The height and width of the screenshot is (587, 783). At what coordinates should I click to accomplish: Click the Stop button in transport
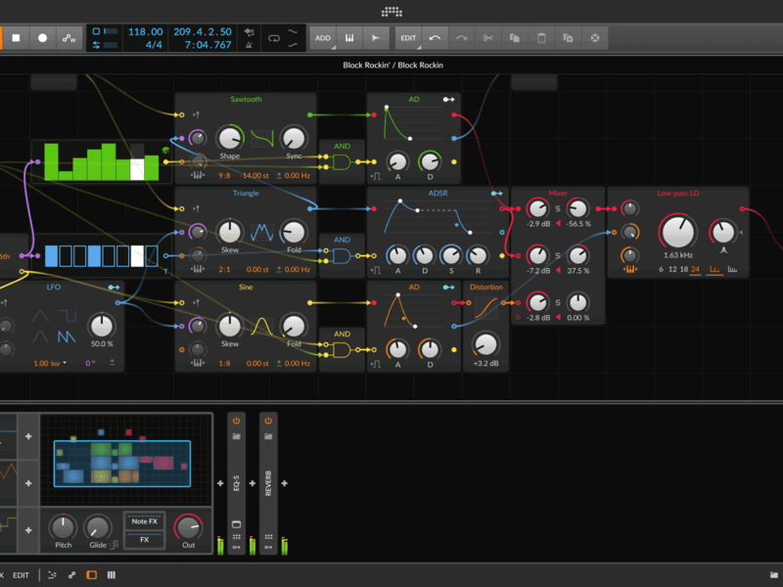tap(16, 38)
